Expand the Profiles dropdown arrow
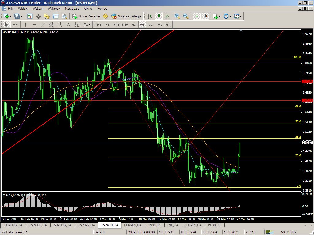Image resolution: width=314 pixels, height=235 pixels. (21, 17)
